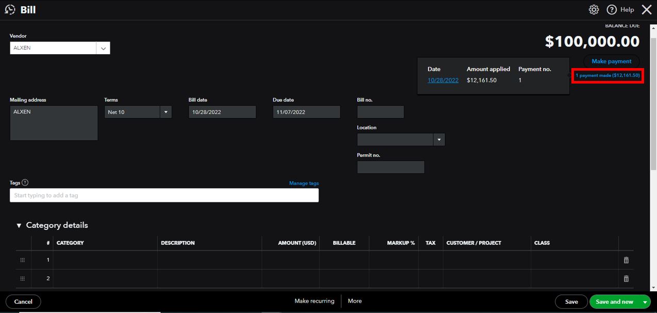This screenshot has height=313, width=657.
Task: Open the Location dropdown
Action: pos(439,140)
